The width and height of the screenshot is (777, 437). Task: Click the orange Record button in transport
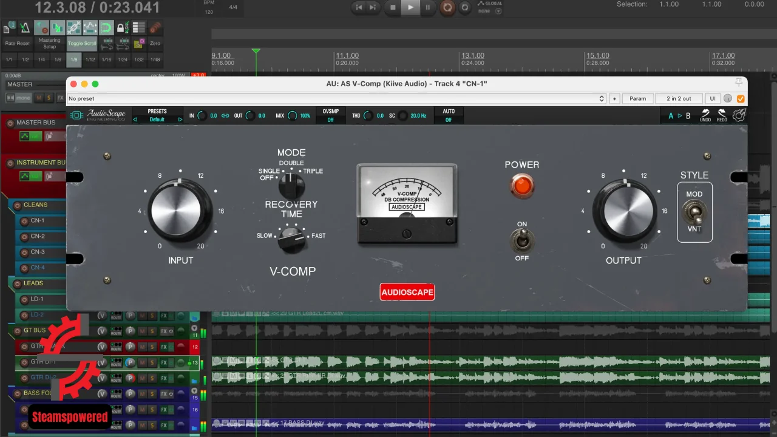[447, 7]
